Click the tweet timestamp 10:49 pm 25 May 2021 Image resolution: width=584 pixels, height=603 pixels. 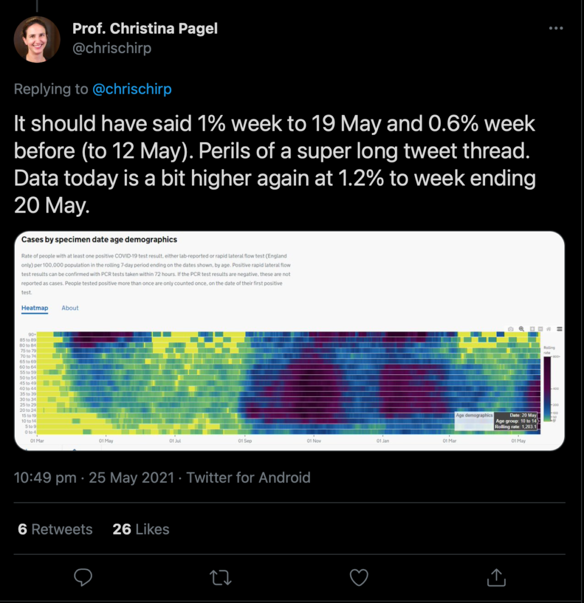point(94,477)
